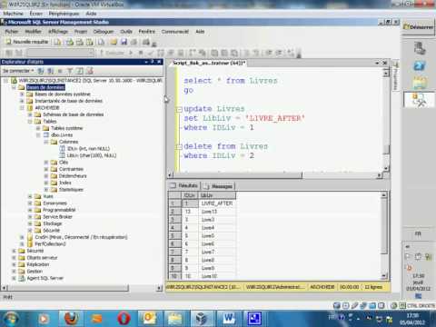Select the IDLiv column node
The height and width of the screenshot is (327, 436).
click(88, 149)
